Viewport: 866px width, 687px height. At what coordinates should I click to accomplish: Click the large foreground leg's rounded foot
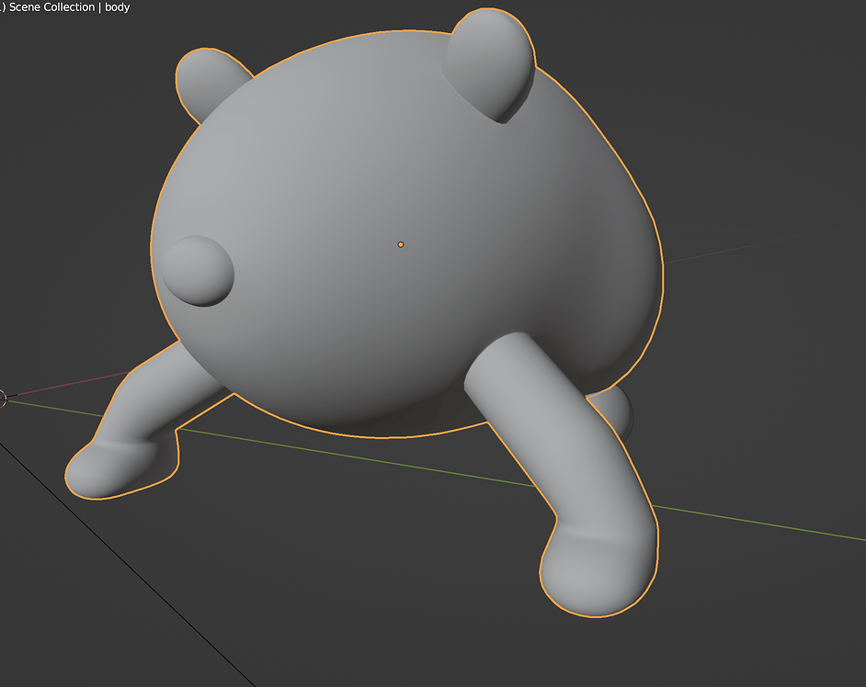pos(598,569)
